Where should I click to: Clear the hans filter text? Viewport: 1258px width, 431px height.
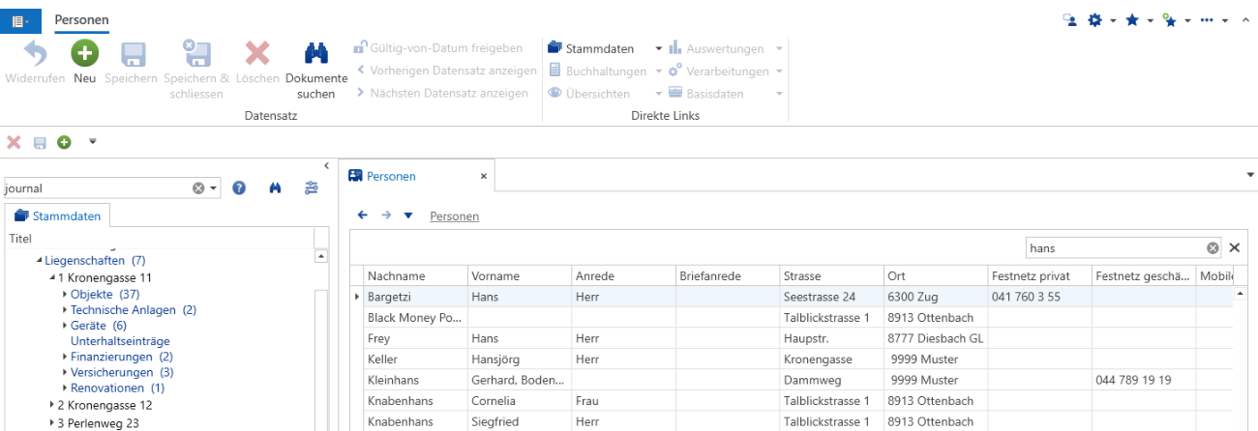coord(1213,248)
